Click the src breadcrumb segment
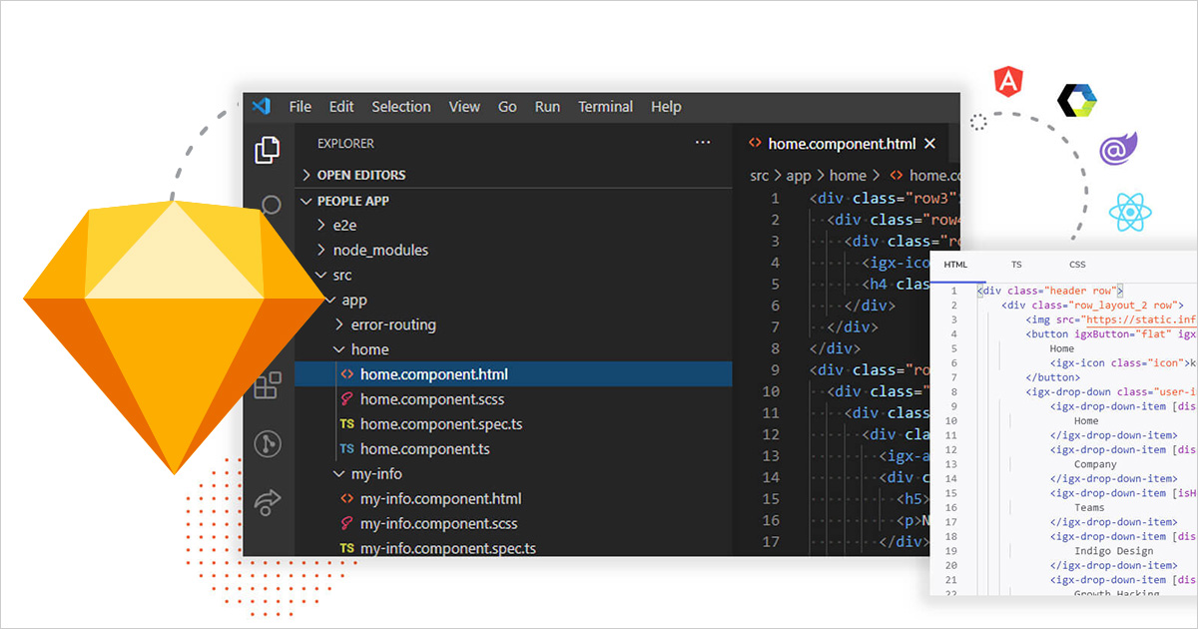This screenshot has height=629, width=1198. [760, 176]
